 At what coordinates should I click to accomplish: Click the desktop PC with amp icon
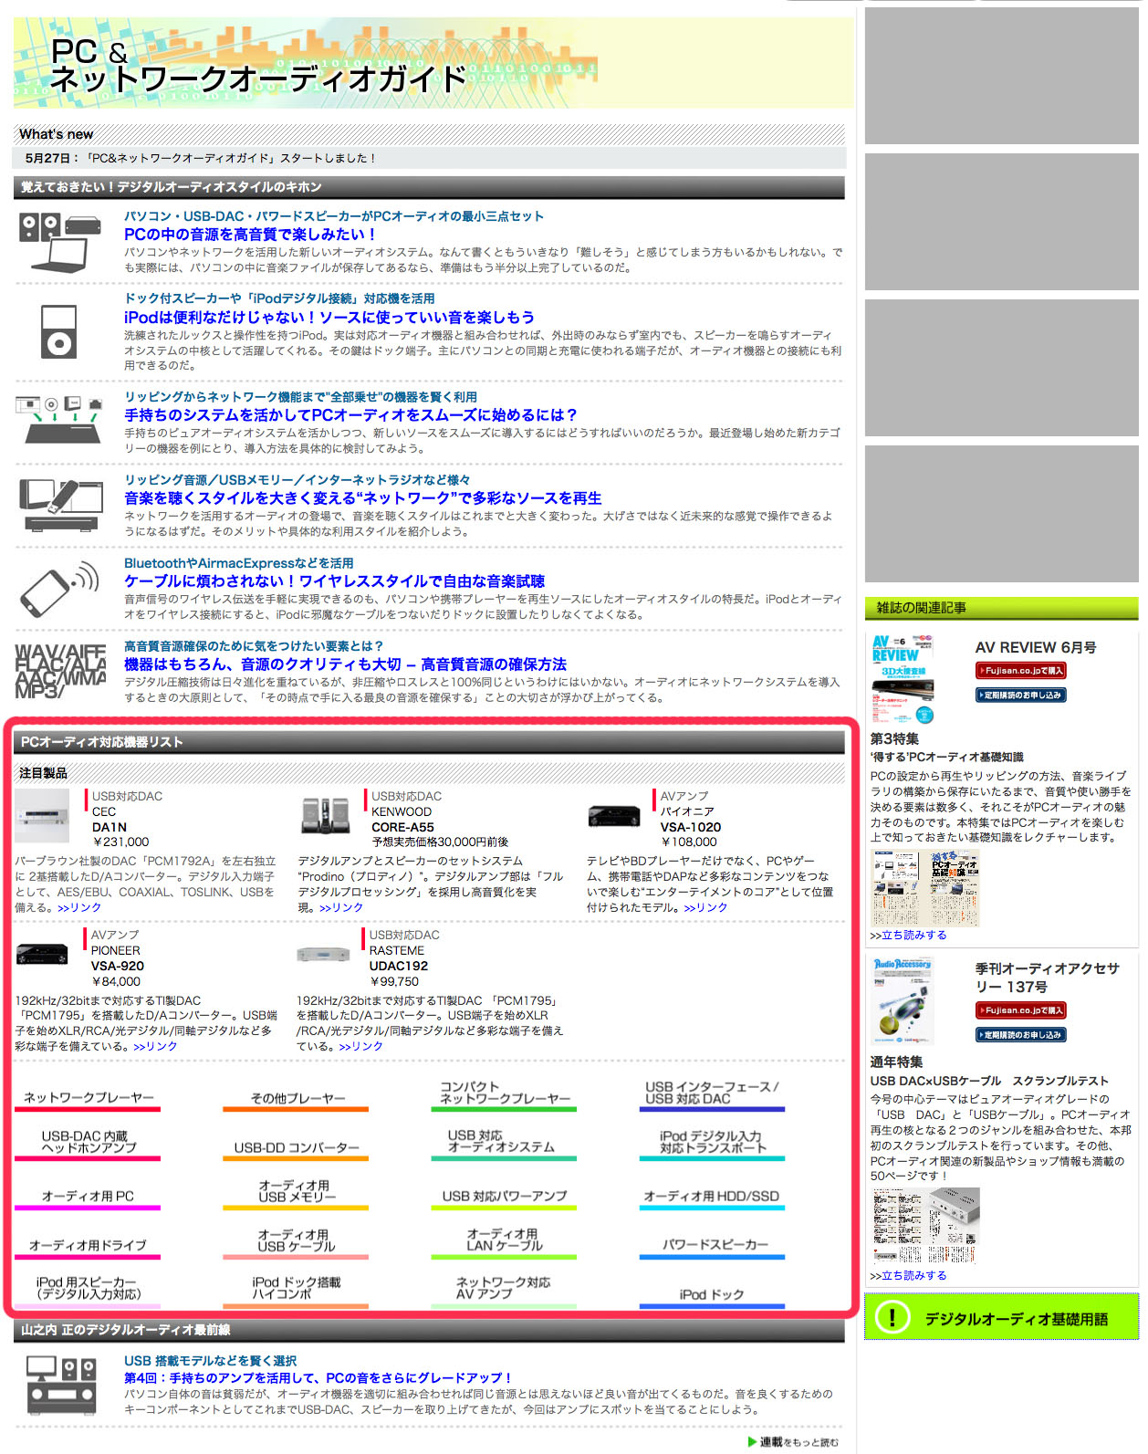coord(61,1384)
